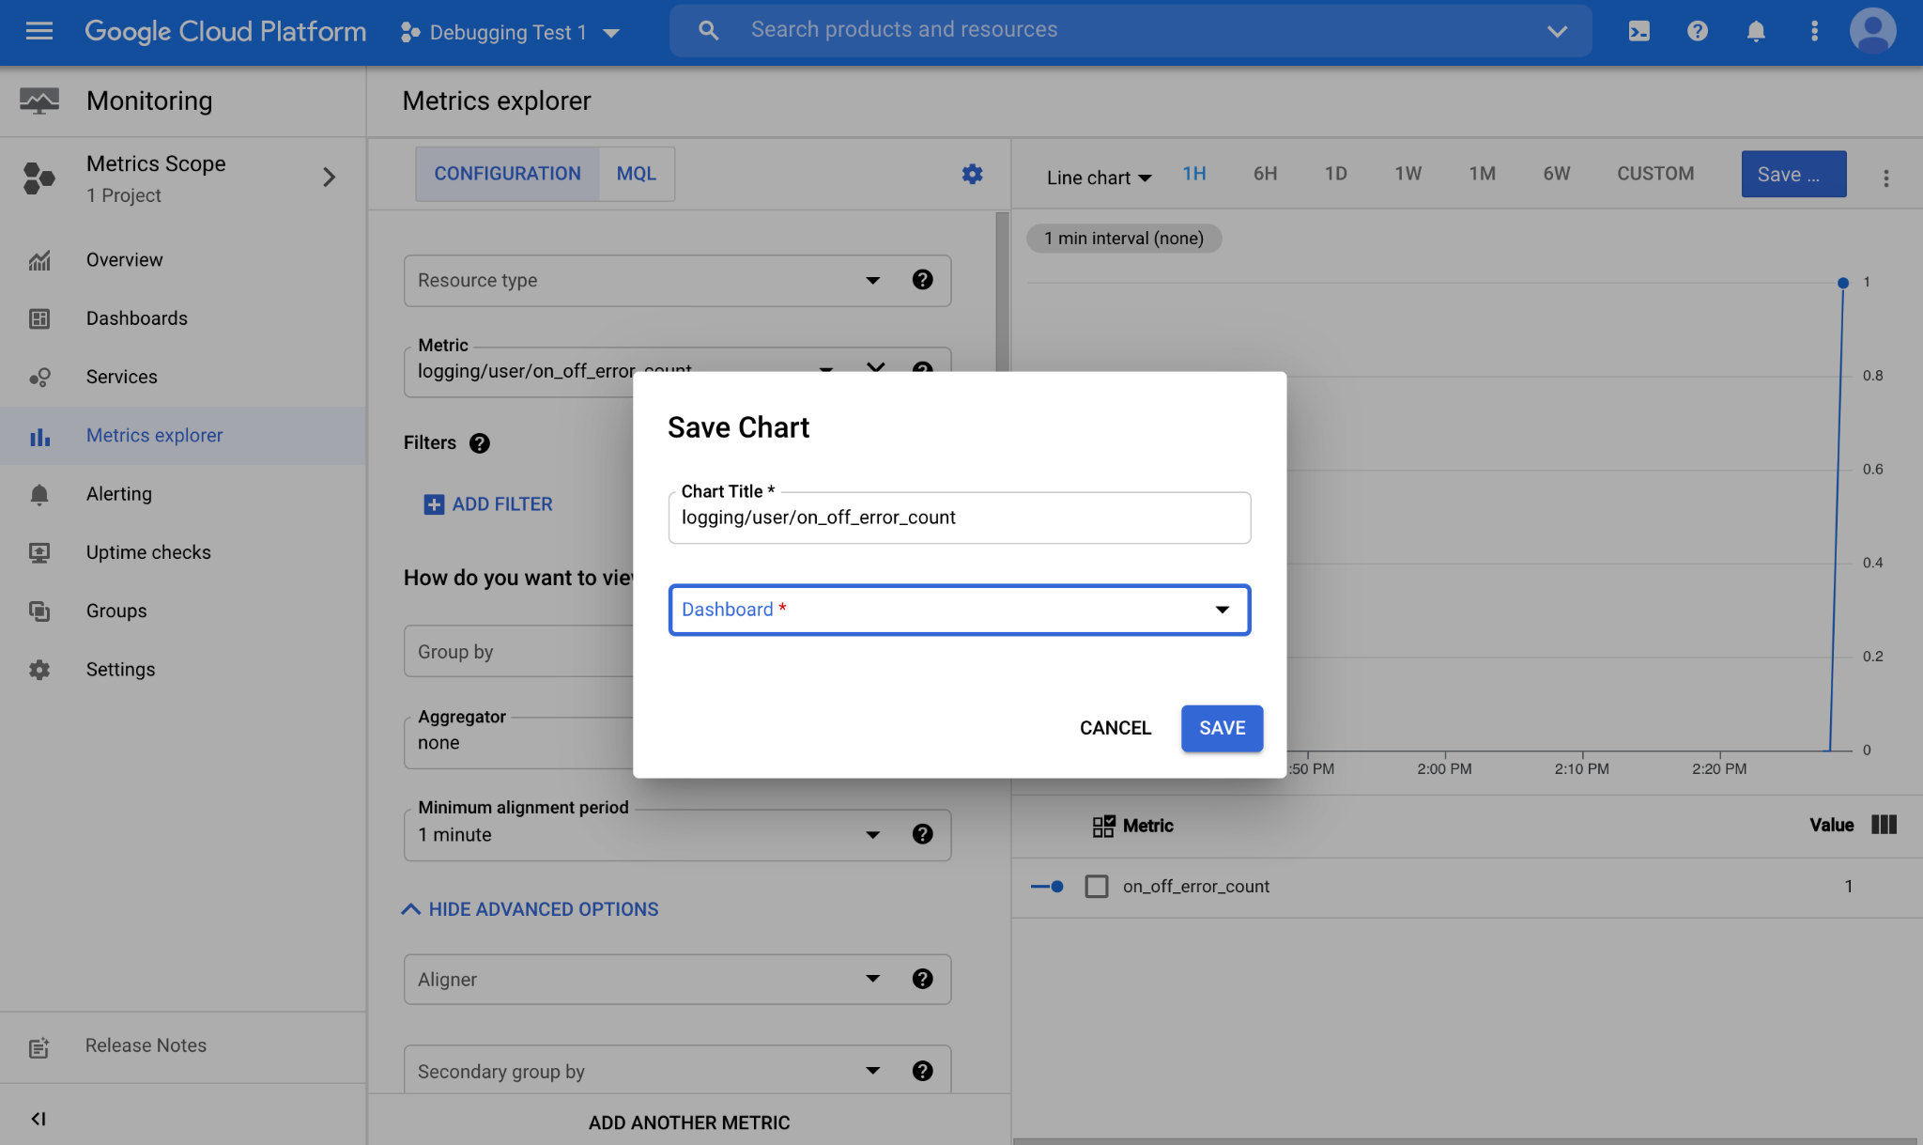Open the Cloud Shell terminal icon

coord(1638,31)
